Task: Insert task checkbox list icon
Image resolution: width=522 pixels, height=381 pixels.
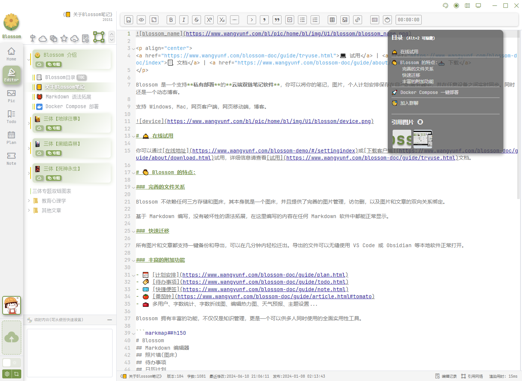Action: pyautogui.click(x=290, y=20)
